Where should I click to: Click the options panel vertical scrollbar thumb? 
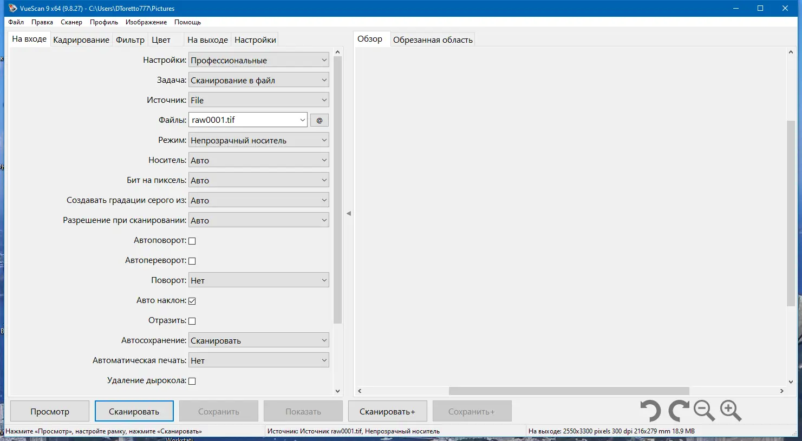pyautogui.click(x=338, y=190)
